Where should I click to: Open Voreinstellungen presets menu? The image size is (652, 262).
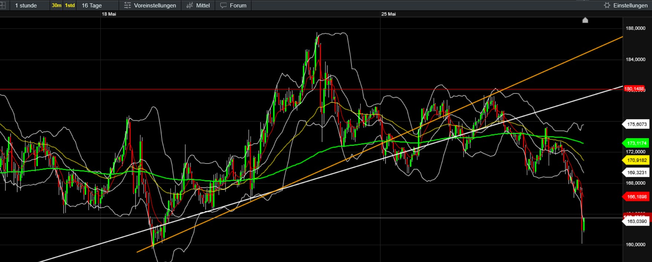click(150, 5)
